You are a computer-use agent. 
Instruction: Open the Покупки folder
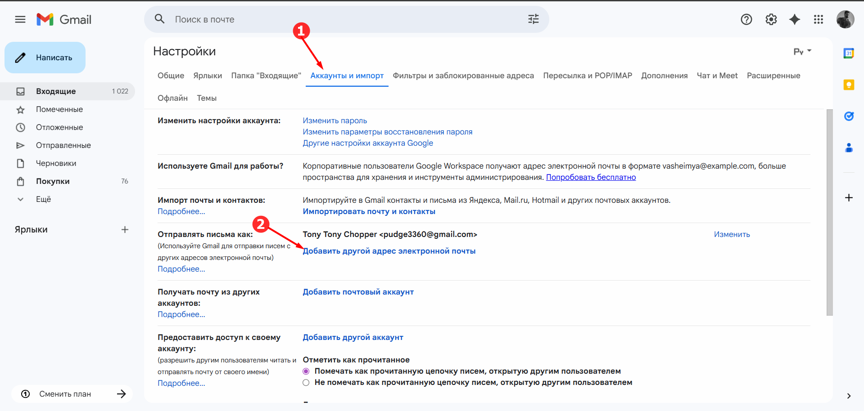(68, 181)
